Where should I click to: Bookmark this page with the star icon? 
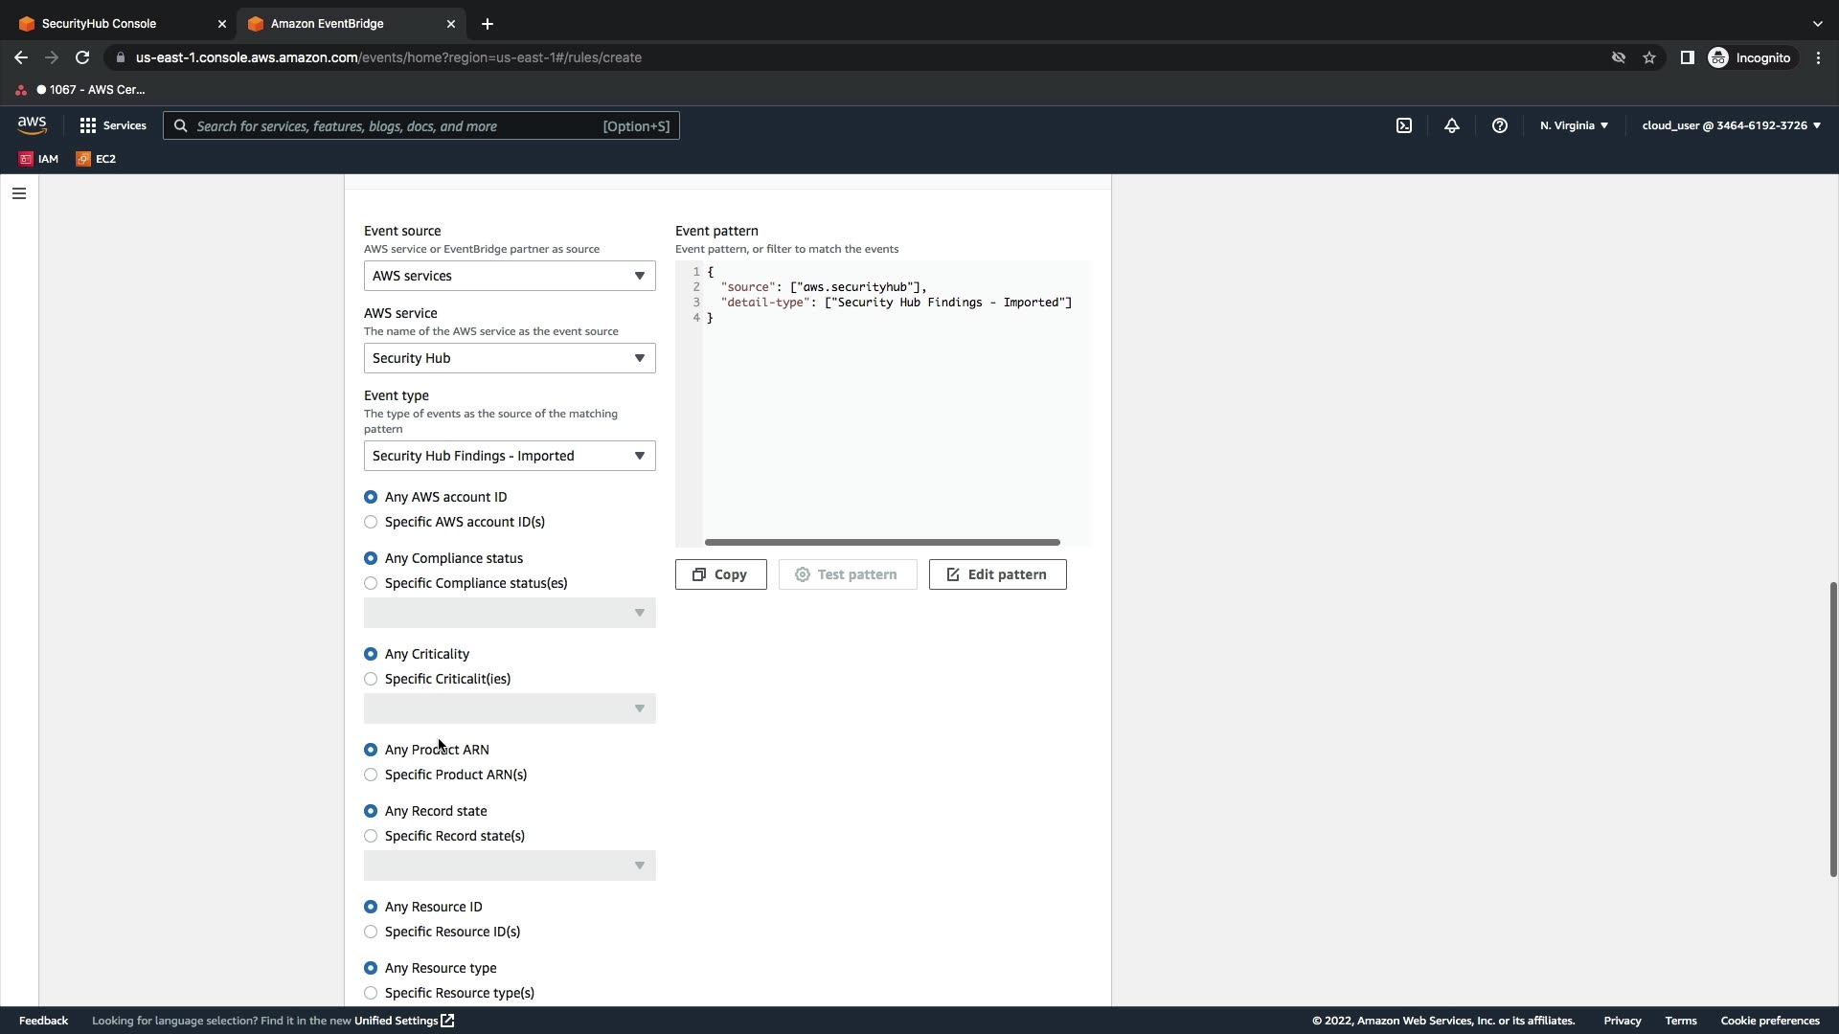click(1648, 57)
